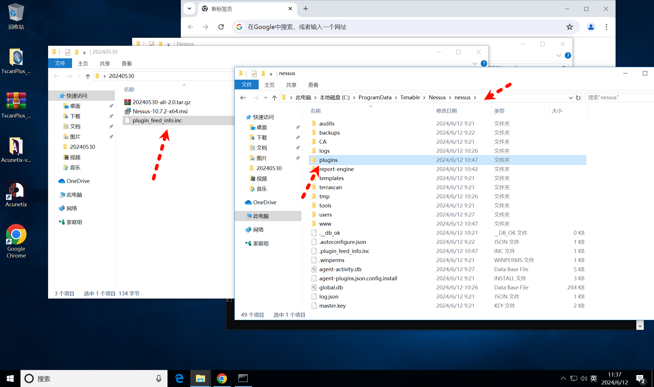This screenshot has width=654, height=387.
Task: Bookmark this page with the star icon
Action: coord(569,27)
